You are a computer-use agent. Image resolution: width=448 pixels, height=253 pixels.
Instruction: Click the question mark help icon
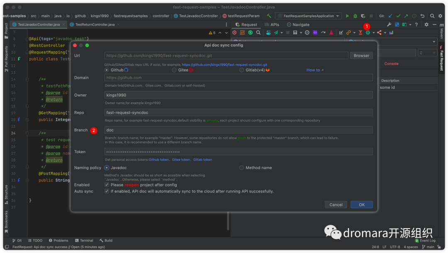[416, 24]
